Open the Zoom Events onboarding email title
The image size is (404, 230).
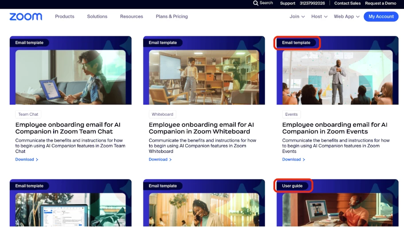coord(335,128)
